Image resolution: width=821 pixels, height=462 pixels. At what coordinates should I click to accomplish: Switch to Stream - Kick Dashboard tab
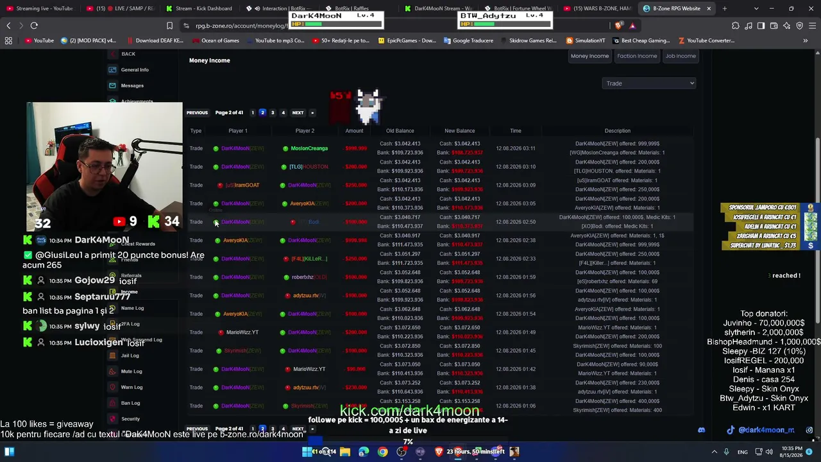199,8
